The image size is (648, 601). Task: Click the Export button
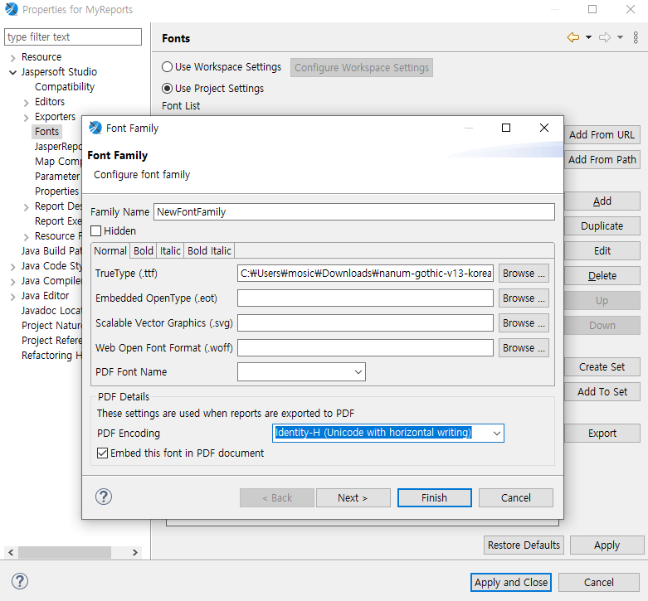(x=602, y=433)
